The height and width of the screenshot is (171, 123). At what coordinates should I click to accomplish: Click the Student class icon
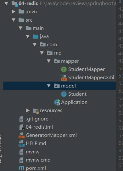[x=64, y=94]
